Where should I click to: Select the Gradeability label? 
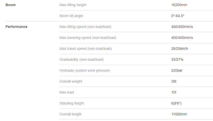(82, 59)
